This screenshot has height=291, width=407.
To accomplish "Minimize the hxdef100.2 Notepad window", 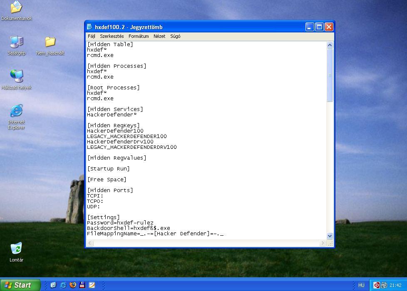I will point(310,27).
